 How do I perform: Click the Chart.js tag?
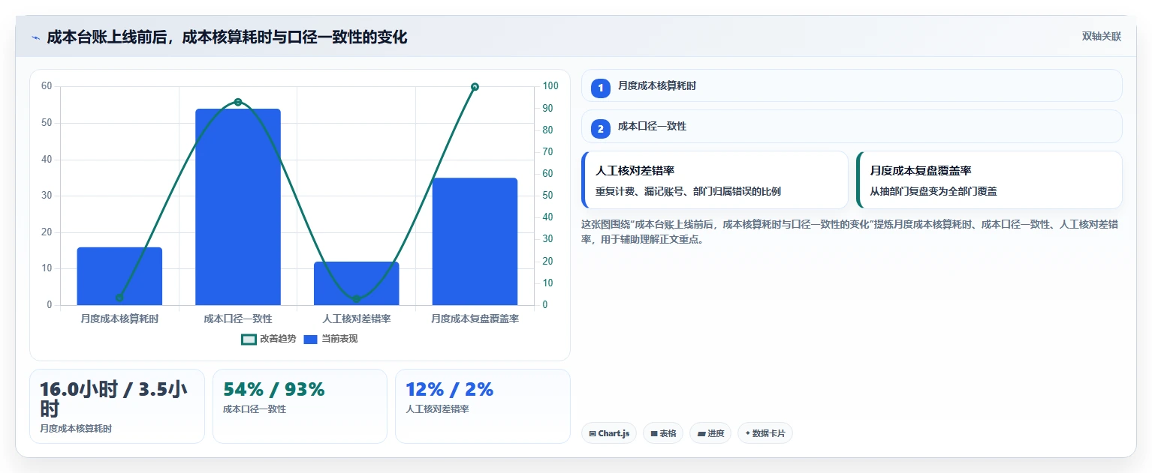click(x=609, y=433)
